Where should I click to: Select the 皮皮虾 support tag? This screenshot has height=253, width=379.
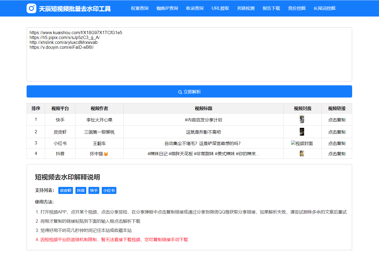click(x=66, y=190)
